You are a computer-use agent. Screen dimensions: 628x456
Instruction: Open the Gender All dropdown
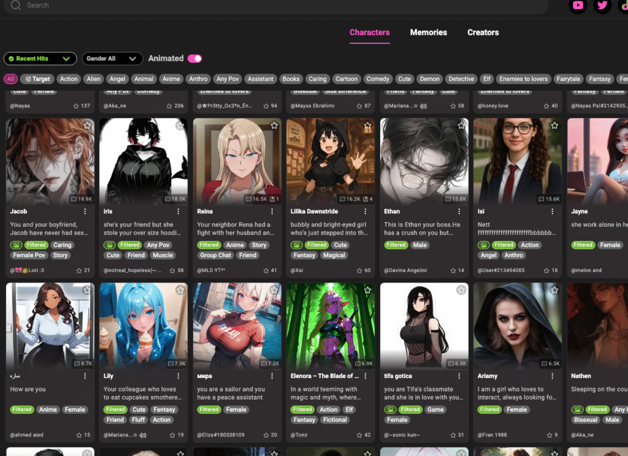[112, 59]
